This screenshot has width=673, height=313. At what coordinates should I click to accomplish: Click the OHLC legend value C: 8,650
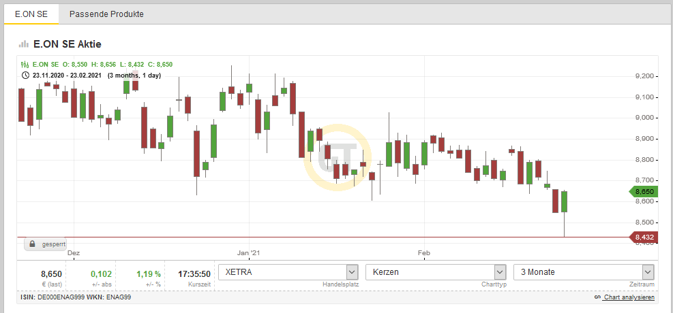(x=160, y=65)
